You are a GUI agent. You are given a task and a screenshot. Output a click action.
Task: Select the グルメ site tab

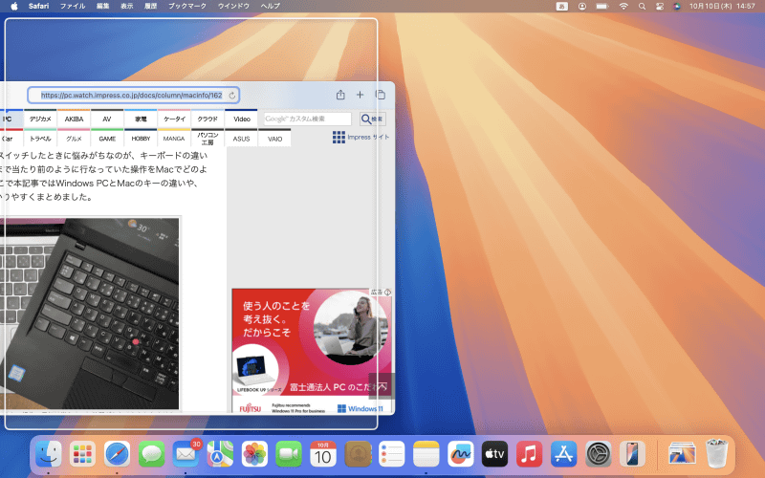pyautogui.click(x=75, y=138)
